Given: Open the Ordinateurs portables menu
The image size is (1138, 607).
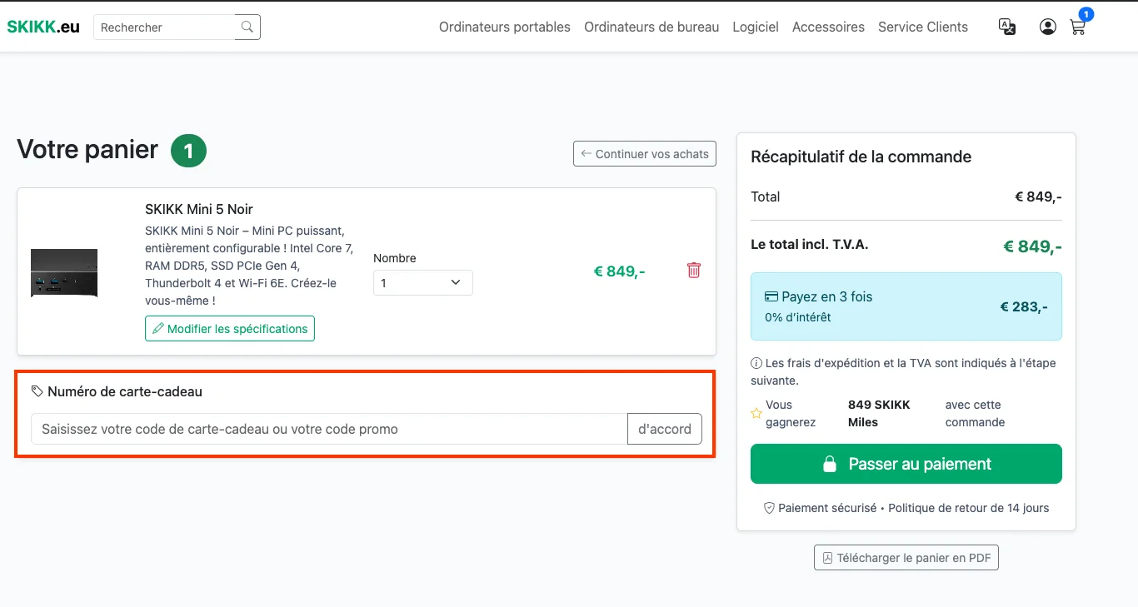Looking at the screenshot, I should [504, 27].
